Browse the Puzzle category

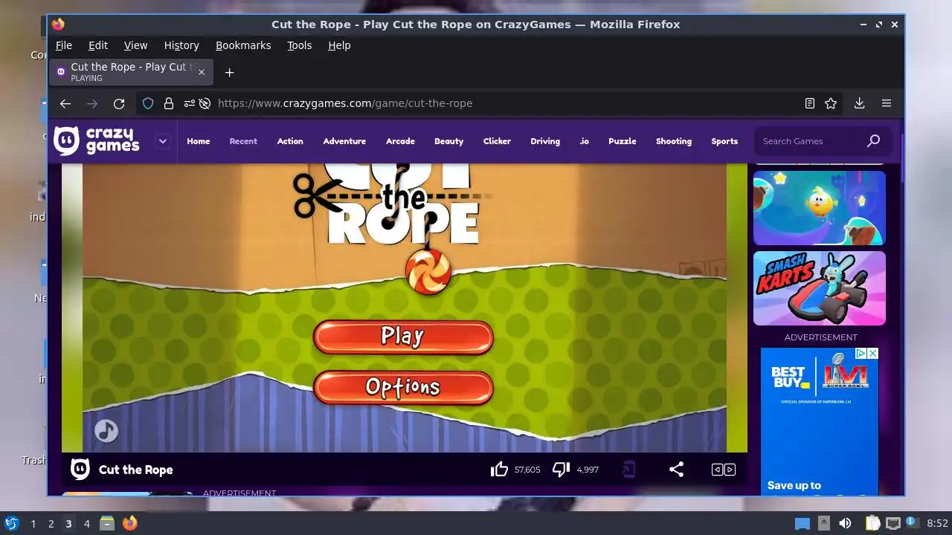(x=623, y=141)
